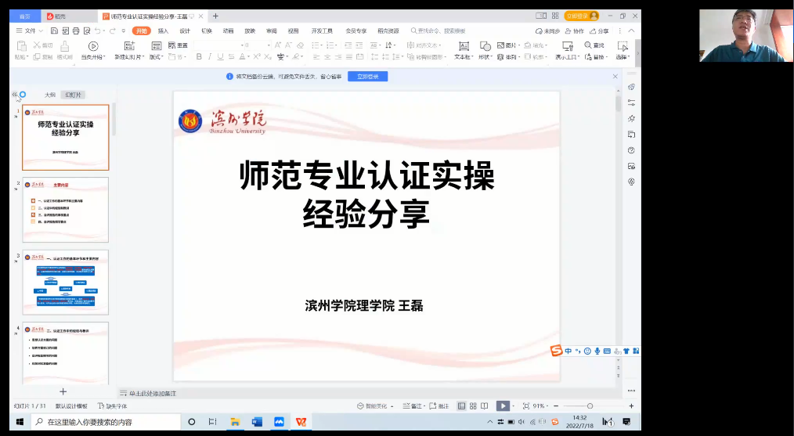Toggle Bold formatting

pos(199,56)
